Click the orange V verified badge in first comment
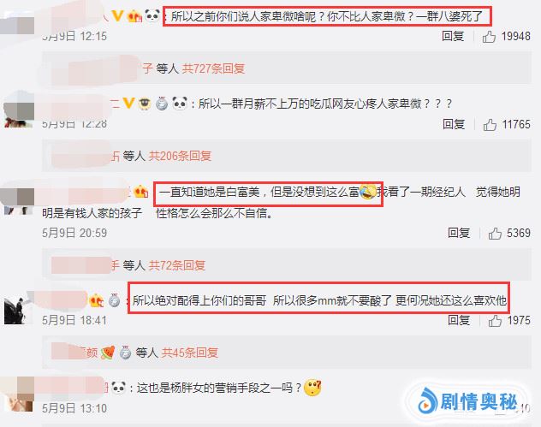This screenshot has height=427, width=541. 117,15
